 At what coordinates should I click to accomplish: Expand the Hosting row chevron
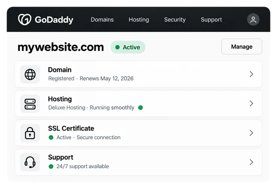251,103
